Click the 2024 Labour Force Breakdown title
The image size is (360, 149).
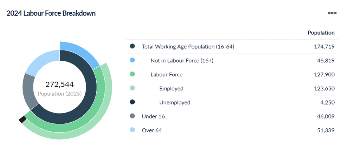tap(51, 14)
